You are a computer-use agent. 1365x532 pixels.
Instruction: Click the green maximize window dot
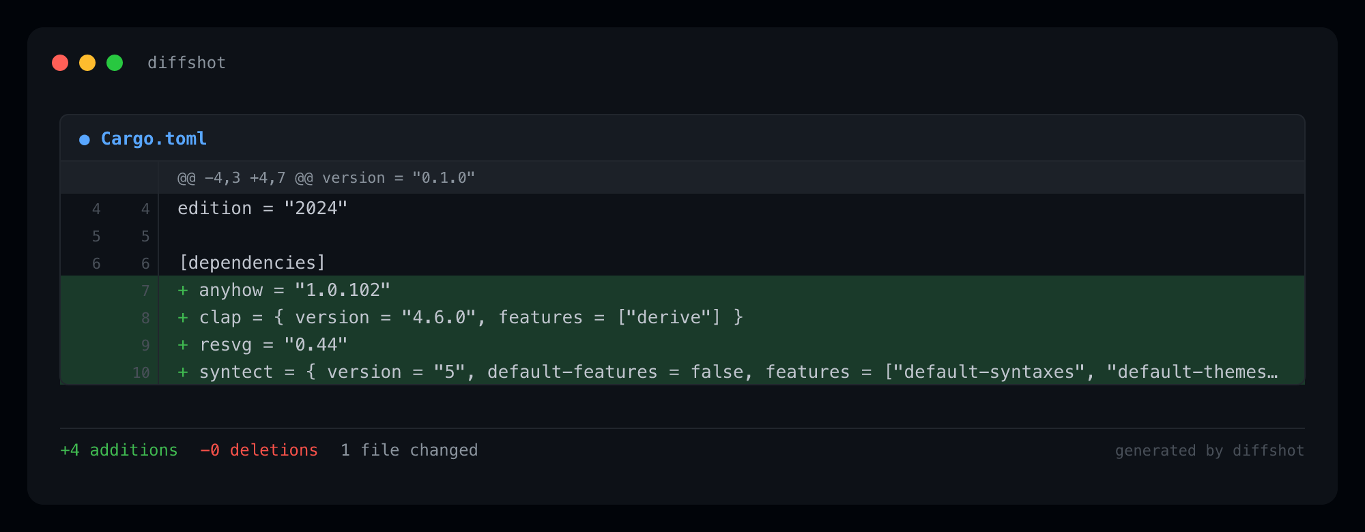pos(115,63)
